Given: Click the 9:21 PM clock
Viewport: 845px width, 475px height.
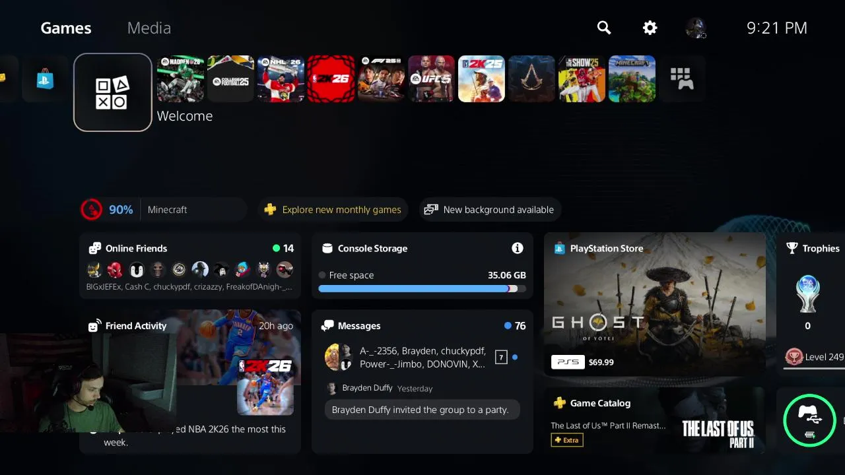Looking at the screenshot, I should pyautogui.click(x=777, y=28).
